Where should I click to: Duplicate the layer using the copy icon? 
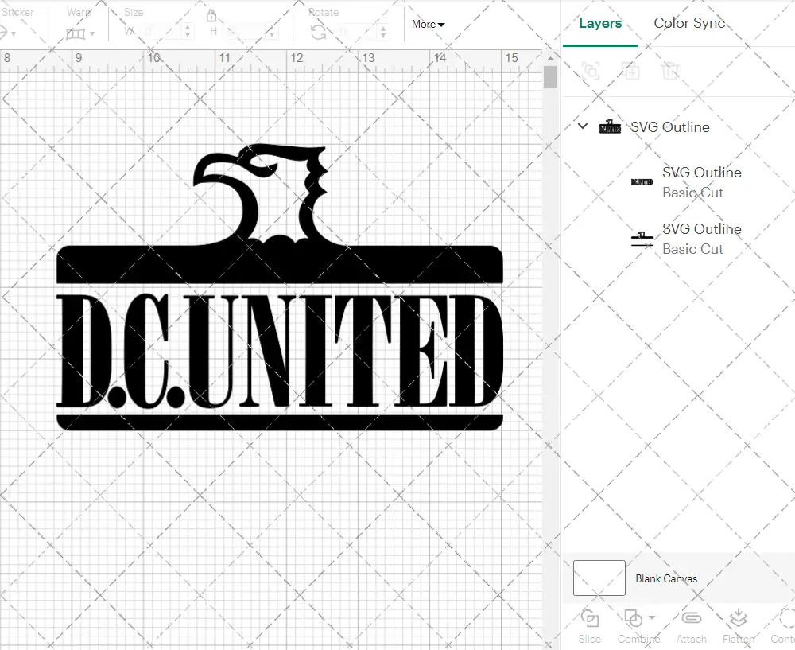(x=631, y=72)
